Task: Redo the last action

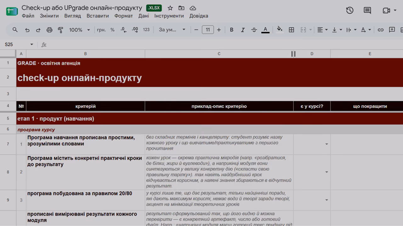Action: tap(38, 30)
